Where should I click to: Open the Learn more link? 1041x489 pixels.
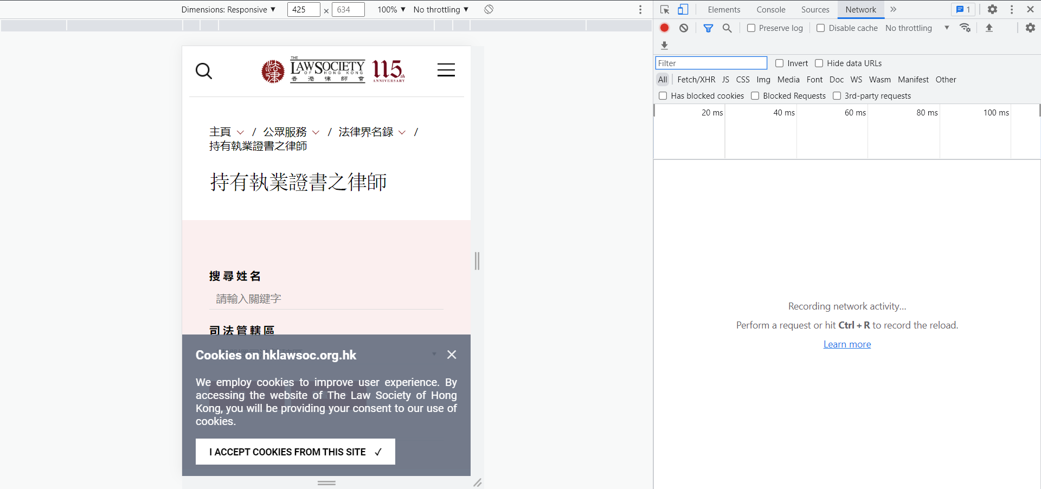847,344
